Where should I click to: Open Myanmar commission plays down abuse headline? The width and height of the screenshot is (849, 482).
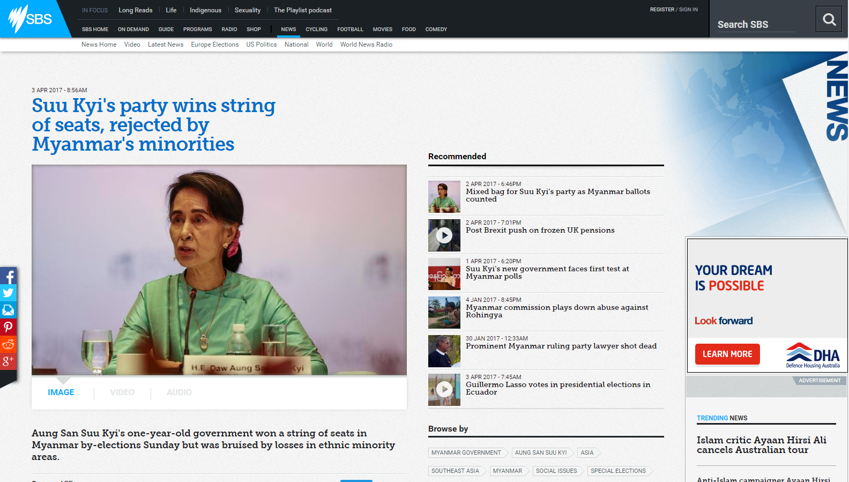click(557, 312)
